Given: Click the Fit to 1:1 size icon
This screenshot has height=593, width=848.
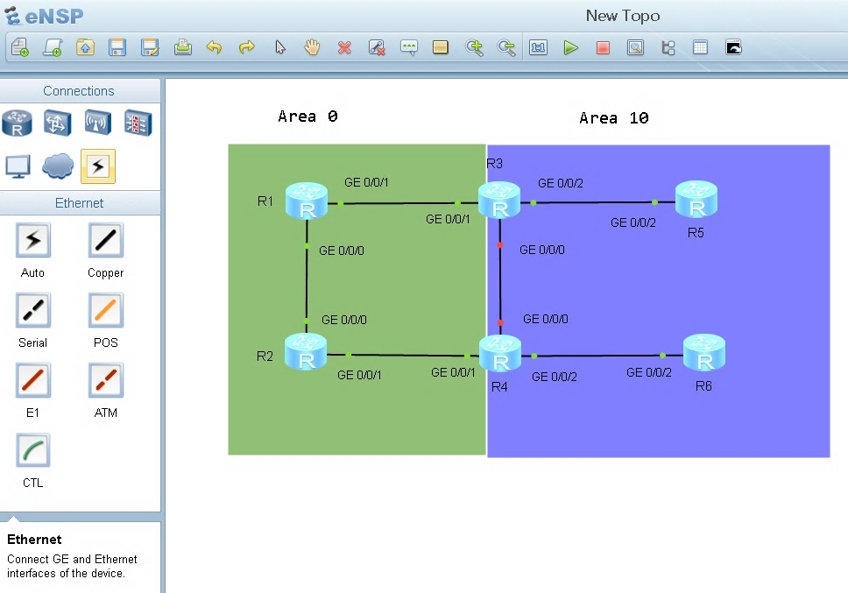Looking at the screenshot, I should pyautogui.click(x=538, y=47).
